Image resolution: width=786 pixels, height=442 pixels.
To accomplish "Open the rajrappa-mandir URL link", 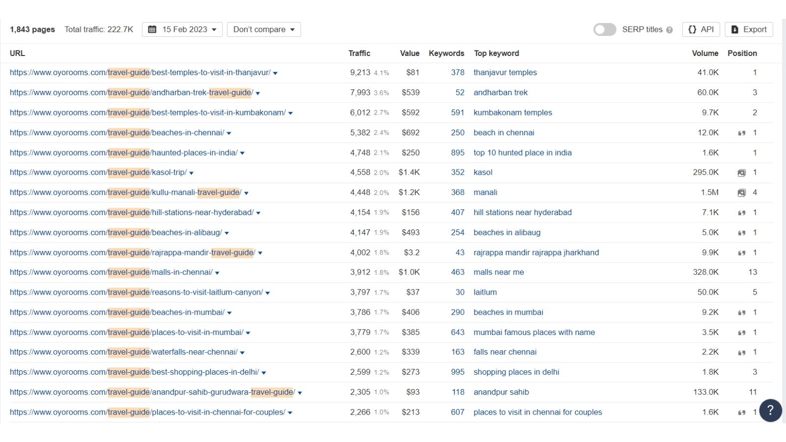I will click(133, 252).
